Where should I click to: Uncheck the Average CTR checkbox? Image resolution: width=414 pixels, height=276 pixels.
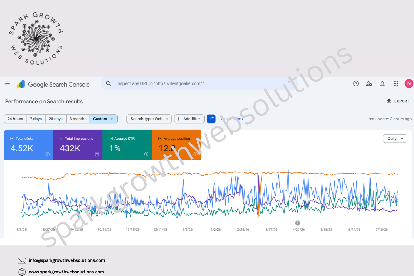click(111, 139)
